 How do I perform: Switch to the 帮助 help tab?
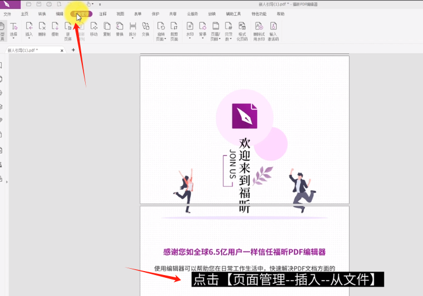coord(280,14)
